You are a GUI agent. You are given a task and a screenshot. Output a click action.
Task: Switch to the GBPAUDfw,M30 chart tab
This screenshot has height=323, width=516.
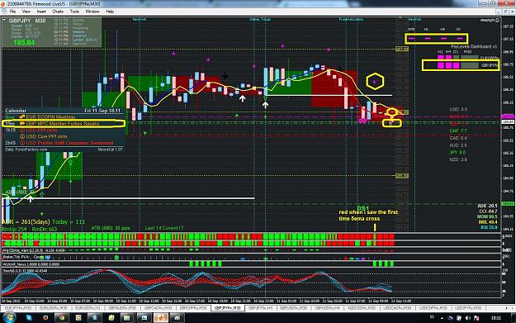[x=122, y=308]
